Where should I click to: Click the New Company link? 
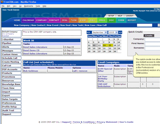(x=22, y=25)
